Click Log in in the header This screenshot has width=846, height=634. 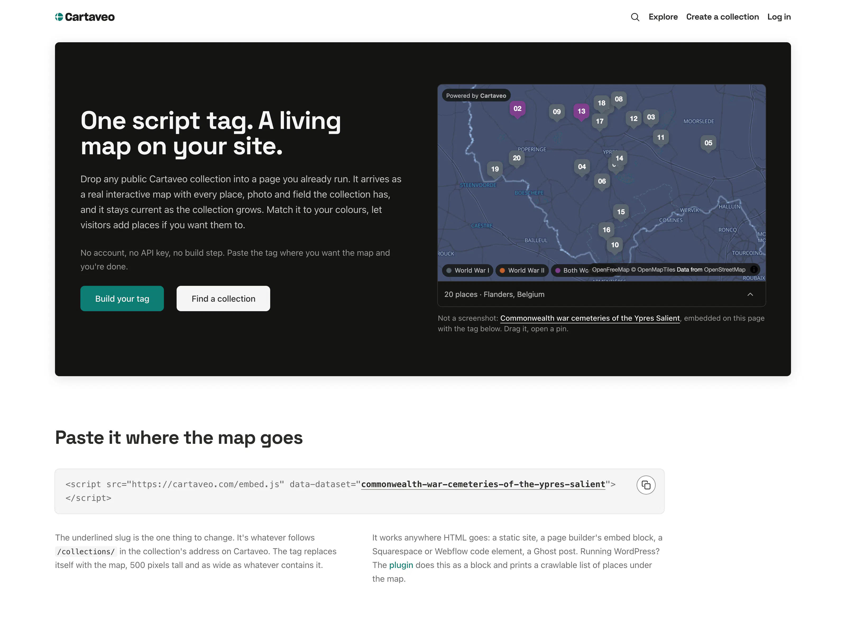pos(779,17)
